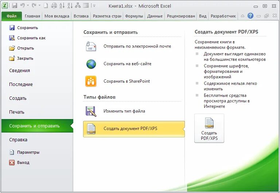Switch to the Вид tab
The width and height of the screenshot is (280, 193).
pos(203,16)
